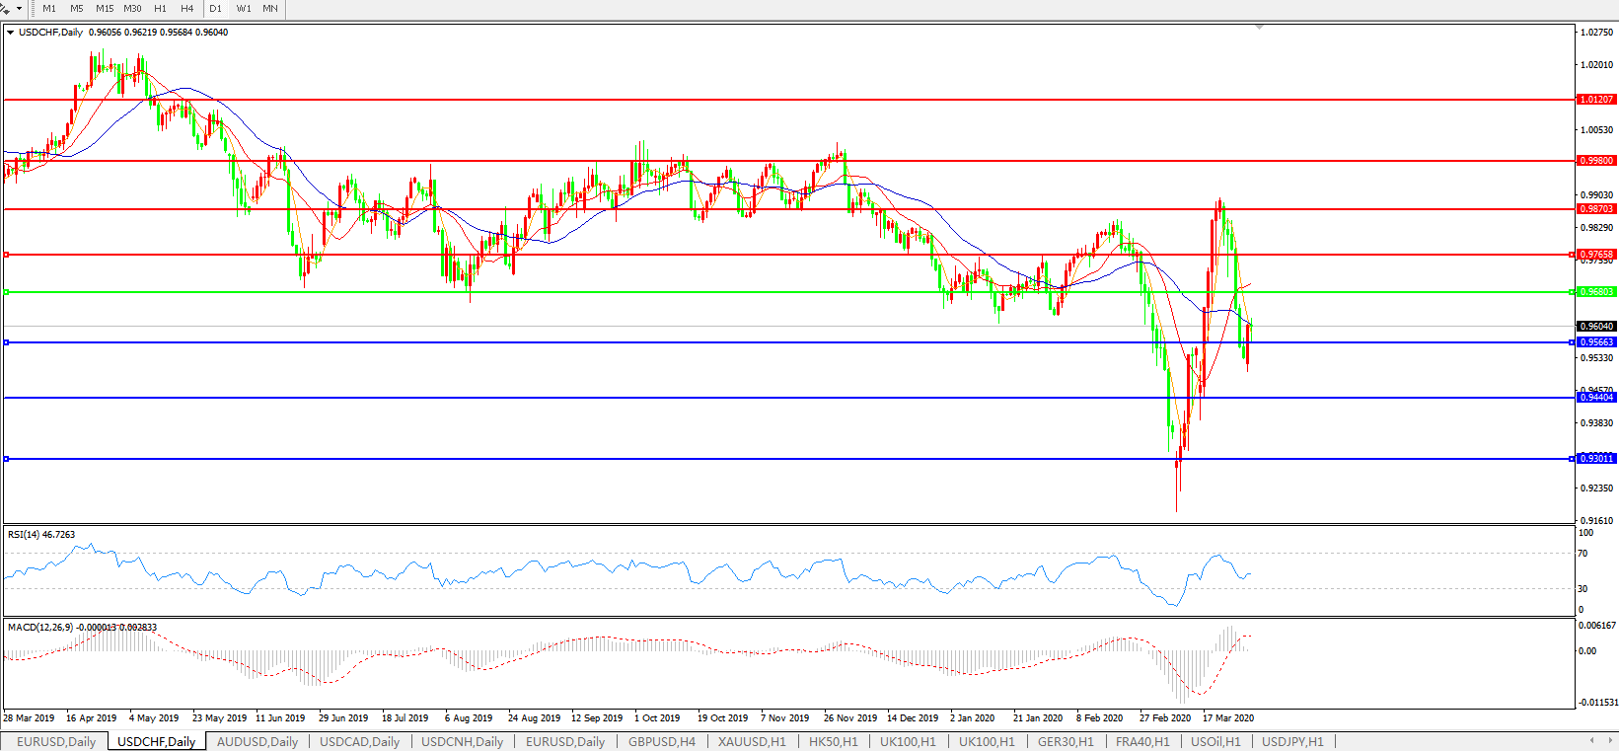Open the GER30,H1 chart tab
The height and width of the screenshot is (751, 1619).
tap(1066, 741)
